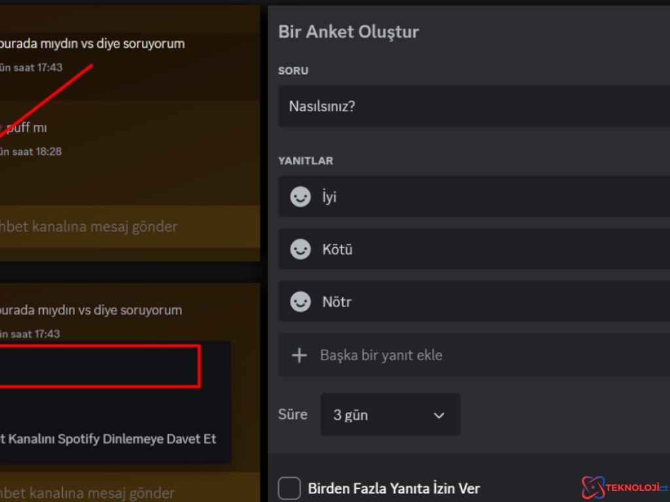Open the 3 gün selection chevron
This screenshot has height=502, width=670.
pos(438,414)
